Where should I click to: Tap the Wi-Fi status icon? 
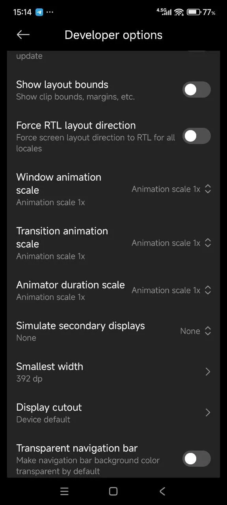(x=179, y=12)
